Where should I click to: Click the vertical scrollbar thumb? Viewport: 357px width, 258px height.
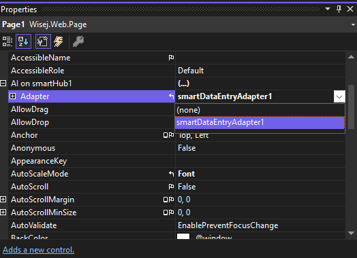coord(351,107)
